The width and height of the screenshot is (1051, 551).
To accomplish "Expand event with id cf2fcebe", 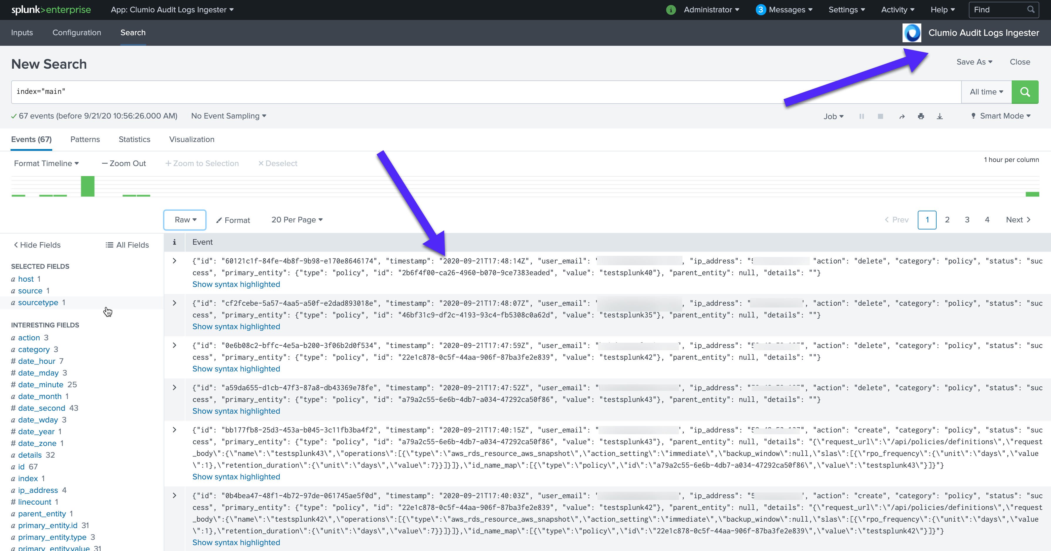I will tap(175, 303).
